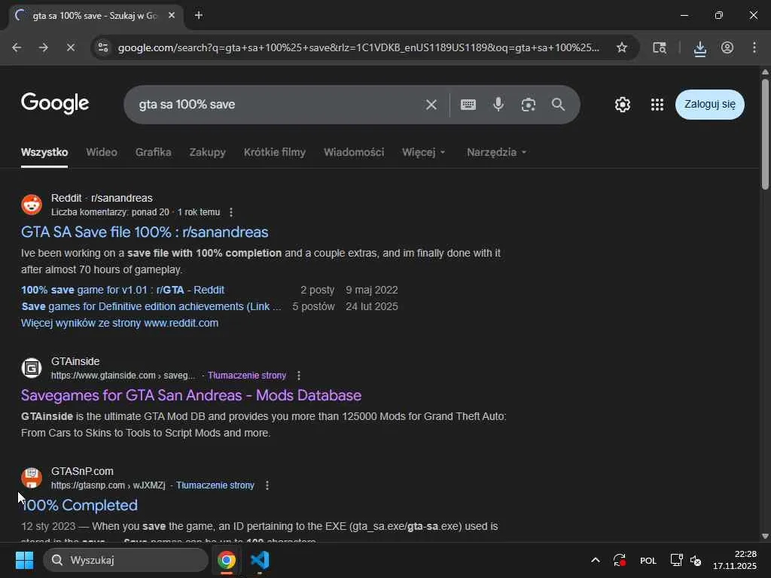Image resolution: width=771 pixels, height=578 pixels.
Task: Switch to Wiadomości results tab
Action: click(354, 152)
